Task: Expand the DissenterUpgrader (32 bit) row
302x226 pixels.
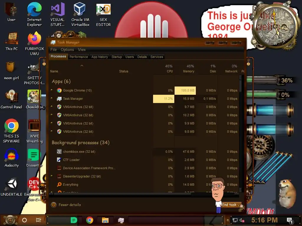Action: tap(51, 176)
